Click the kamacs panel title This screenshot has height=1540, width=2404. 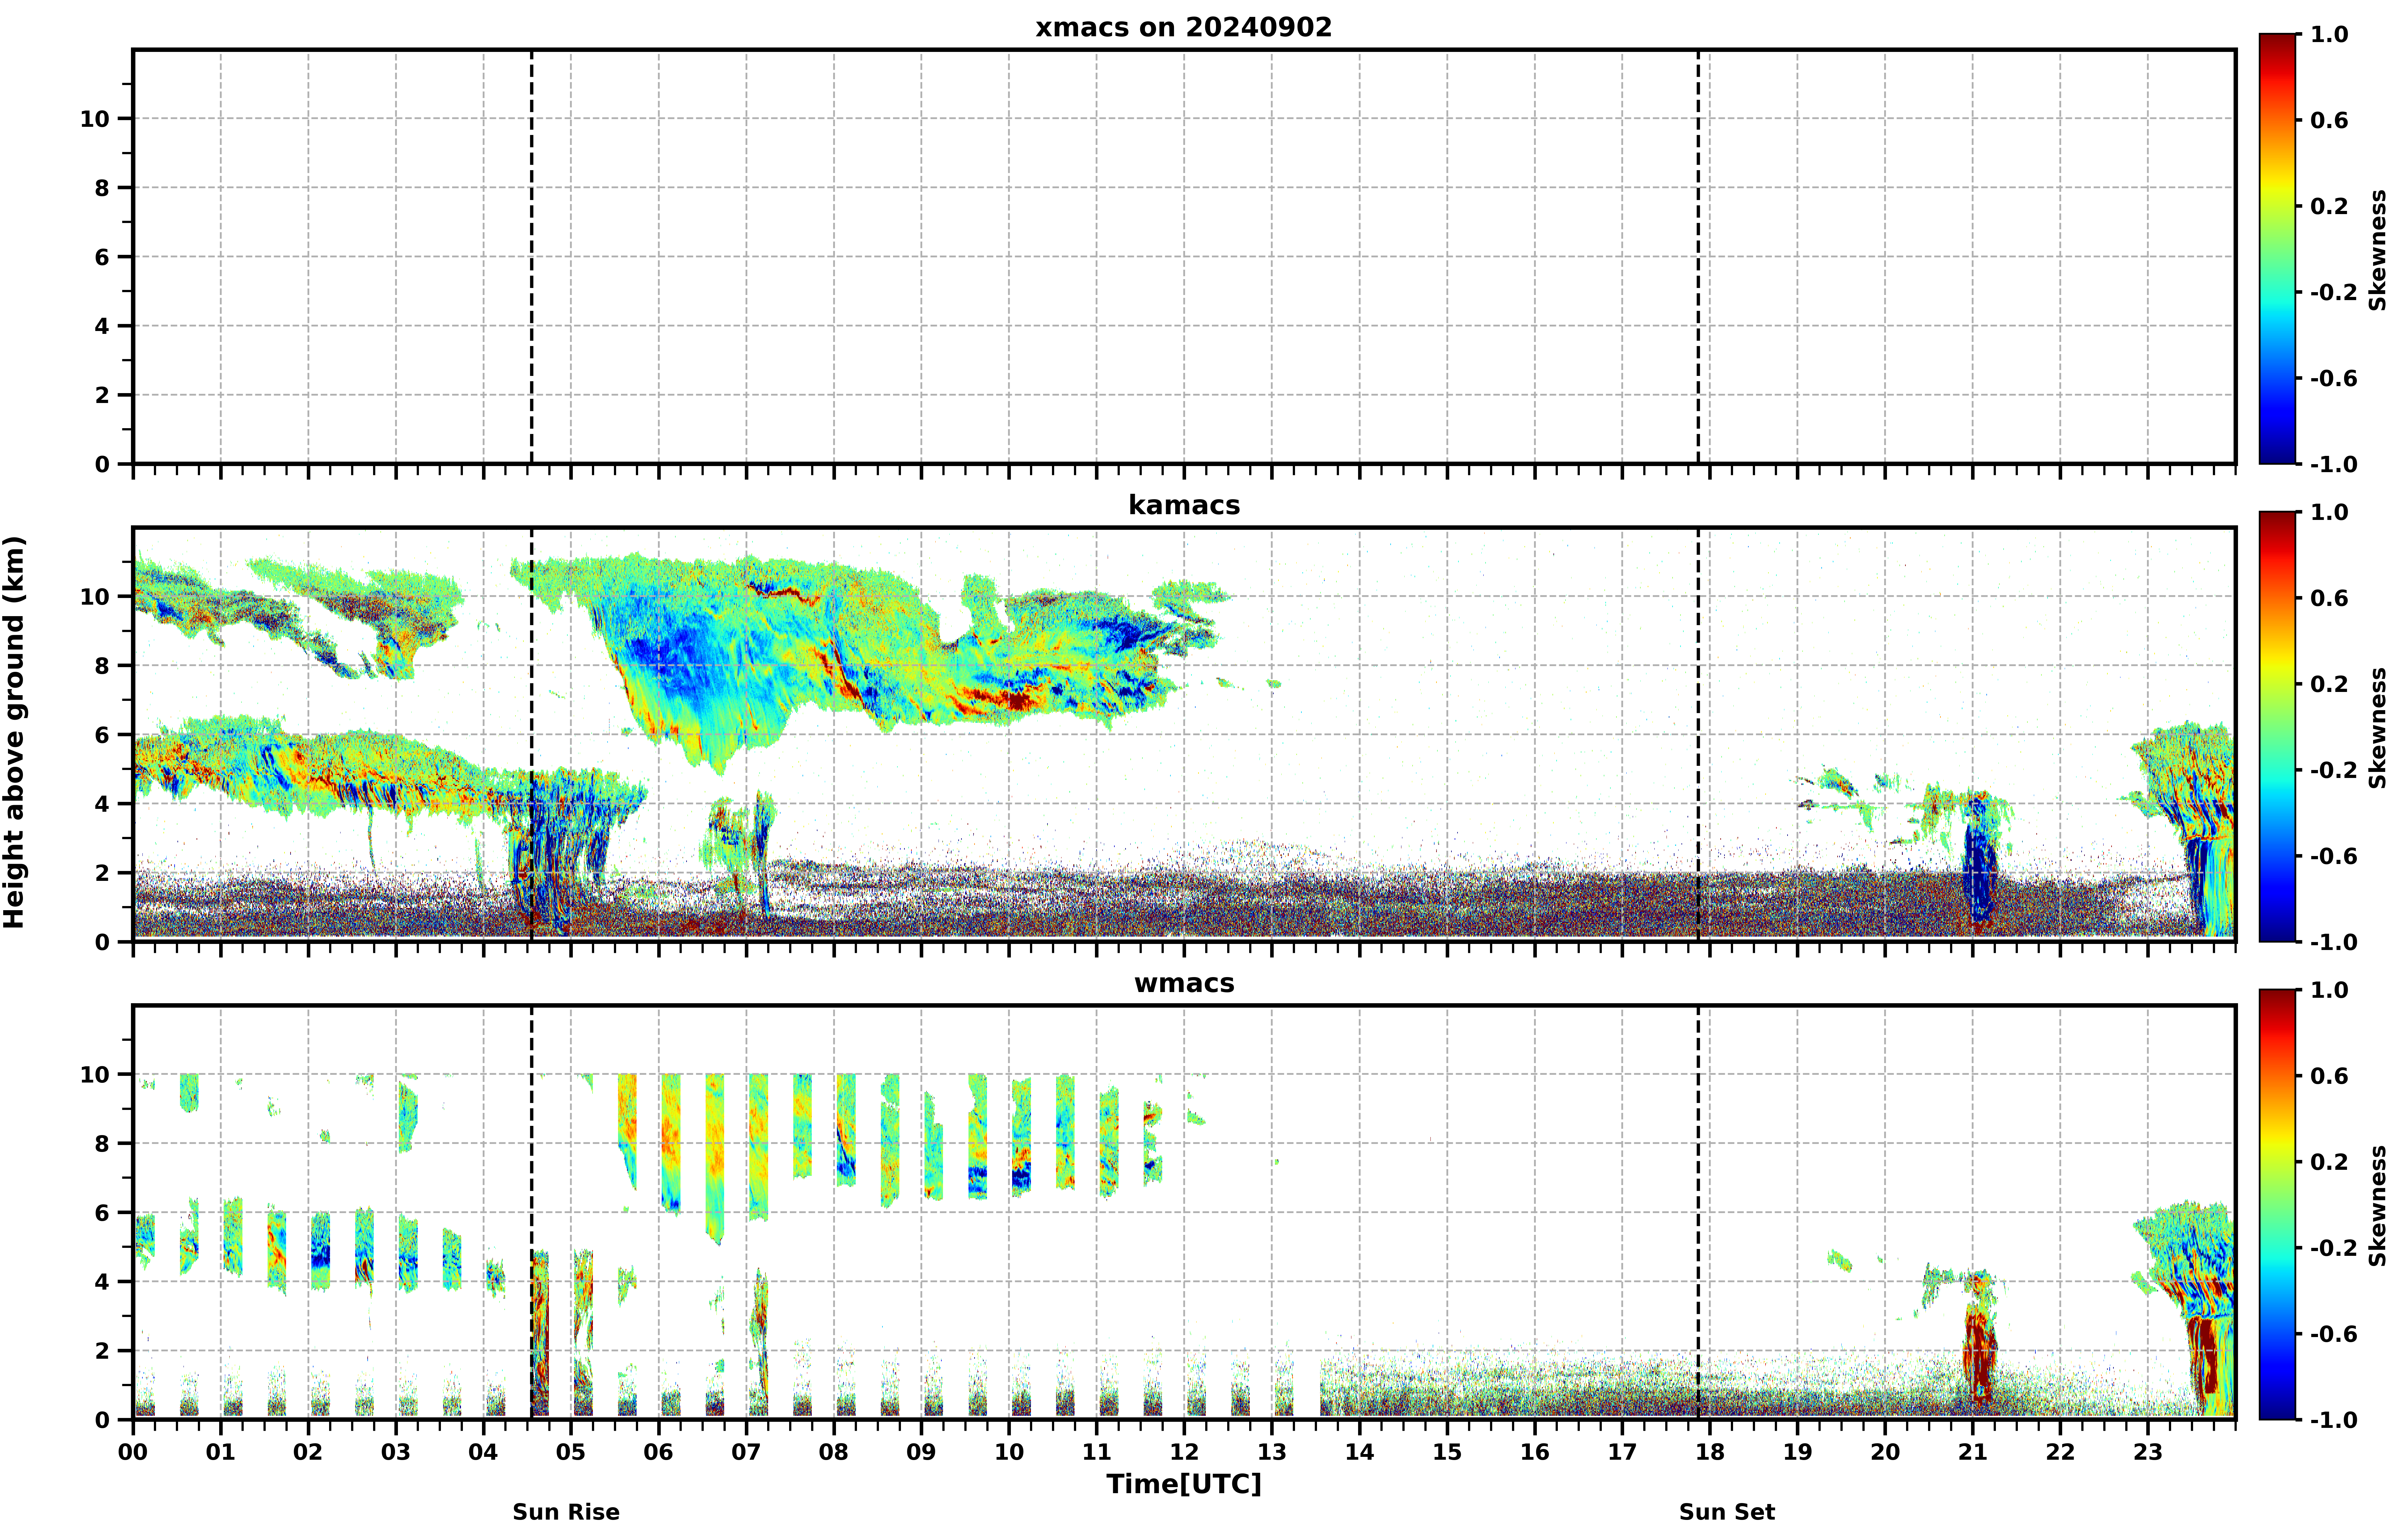click(1184, 505)
